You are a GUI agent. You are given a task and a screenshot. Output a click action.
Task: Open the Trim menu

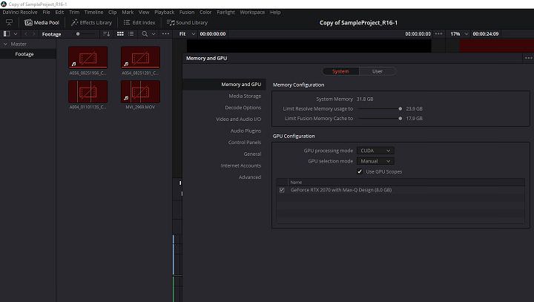coord(74,13)
